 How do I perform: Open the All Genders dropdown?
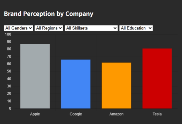18,28
